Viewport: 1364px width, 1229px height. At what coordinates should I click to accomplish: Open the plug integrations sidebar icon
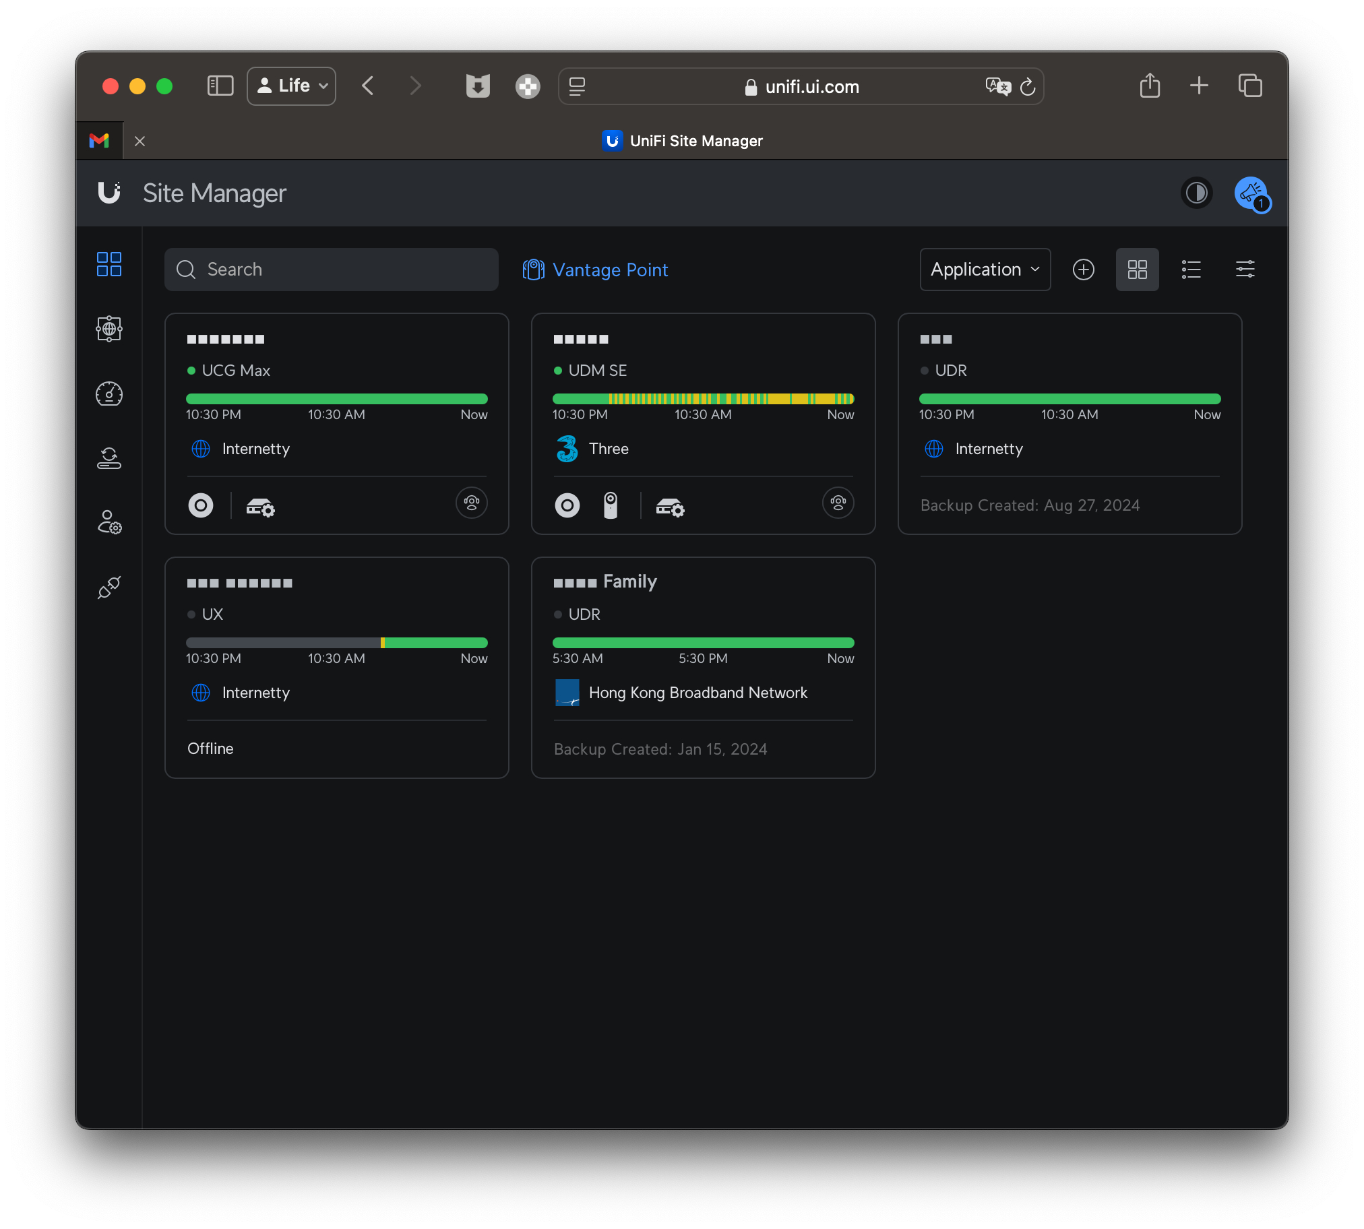(x=108, y=588)
